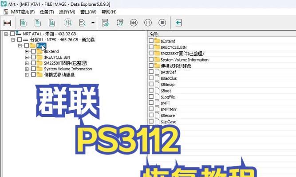Click the back arrow exit toolbar icon
The width and height of the screenshot is (296, 177).
point(178,23)
